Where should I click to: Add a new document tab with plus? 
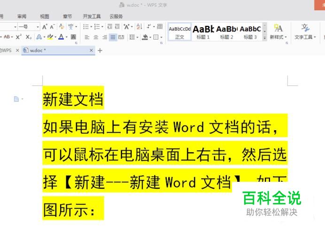(100, 50)
